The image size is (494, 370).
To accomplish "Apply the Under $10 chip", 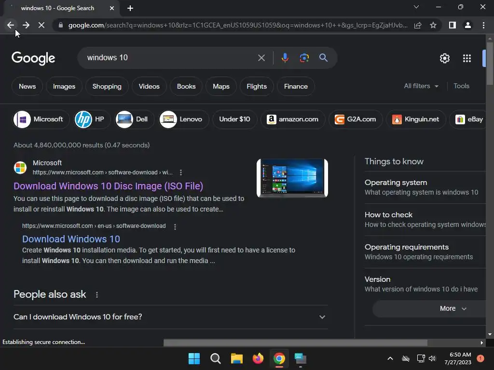I will tap(235, 119).
